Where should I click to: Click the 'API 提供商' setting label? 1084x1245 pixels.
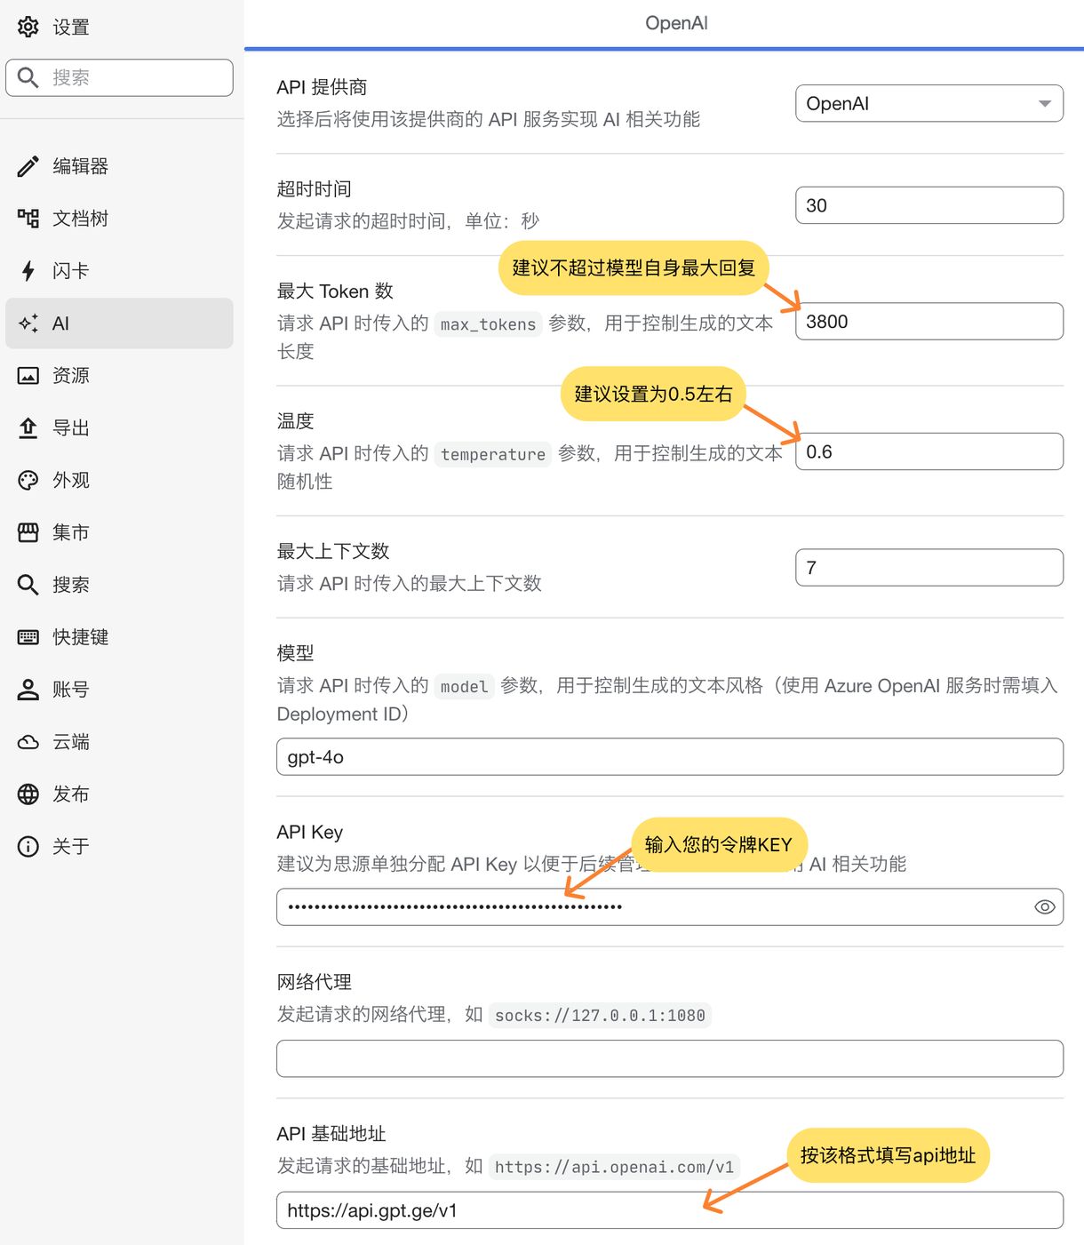click(x=322, y=87)
